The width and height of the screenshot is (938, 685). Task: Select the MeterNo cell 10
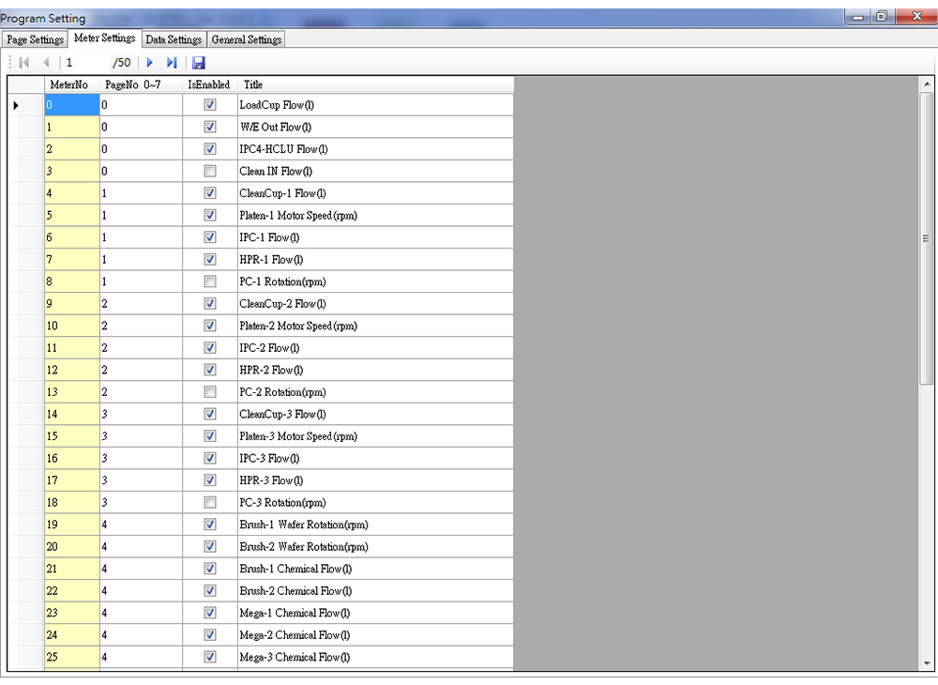pyautogui.click(x=72, y=326)
